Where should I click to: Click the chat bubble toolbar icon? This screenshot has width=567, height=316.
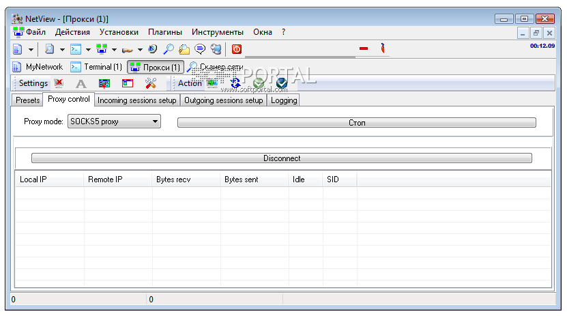(x=200, y=49)
